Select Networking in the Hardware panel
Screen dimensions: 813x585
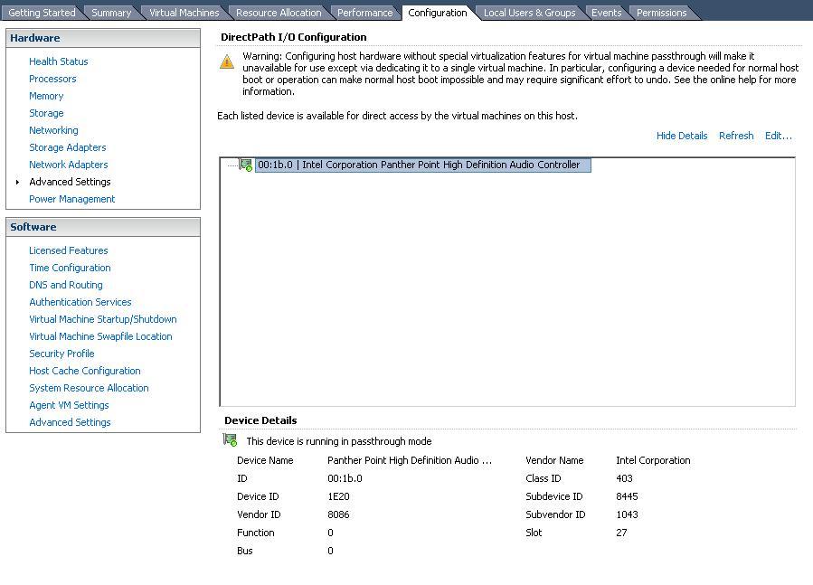(x=53, y=130)
